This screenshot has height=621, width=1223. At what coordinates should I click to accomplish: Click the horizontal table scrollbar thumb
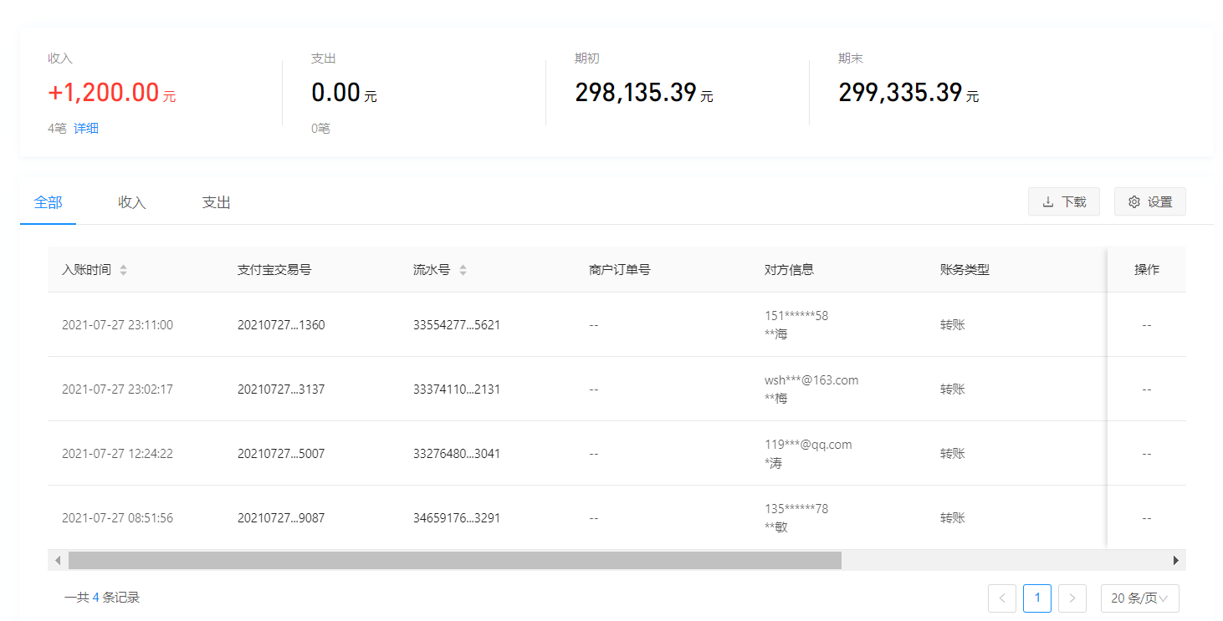pos(454,560)
